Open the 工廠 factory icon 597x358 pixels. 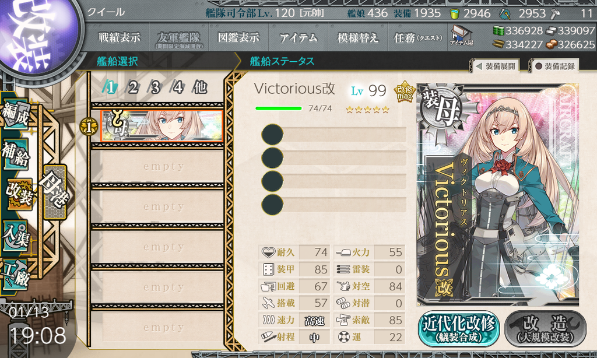[15, 275]
